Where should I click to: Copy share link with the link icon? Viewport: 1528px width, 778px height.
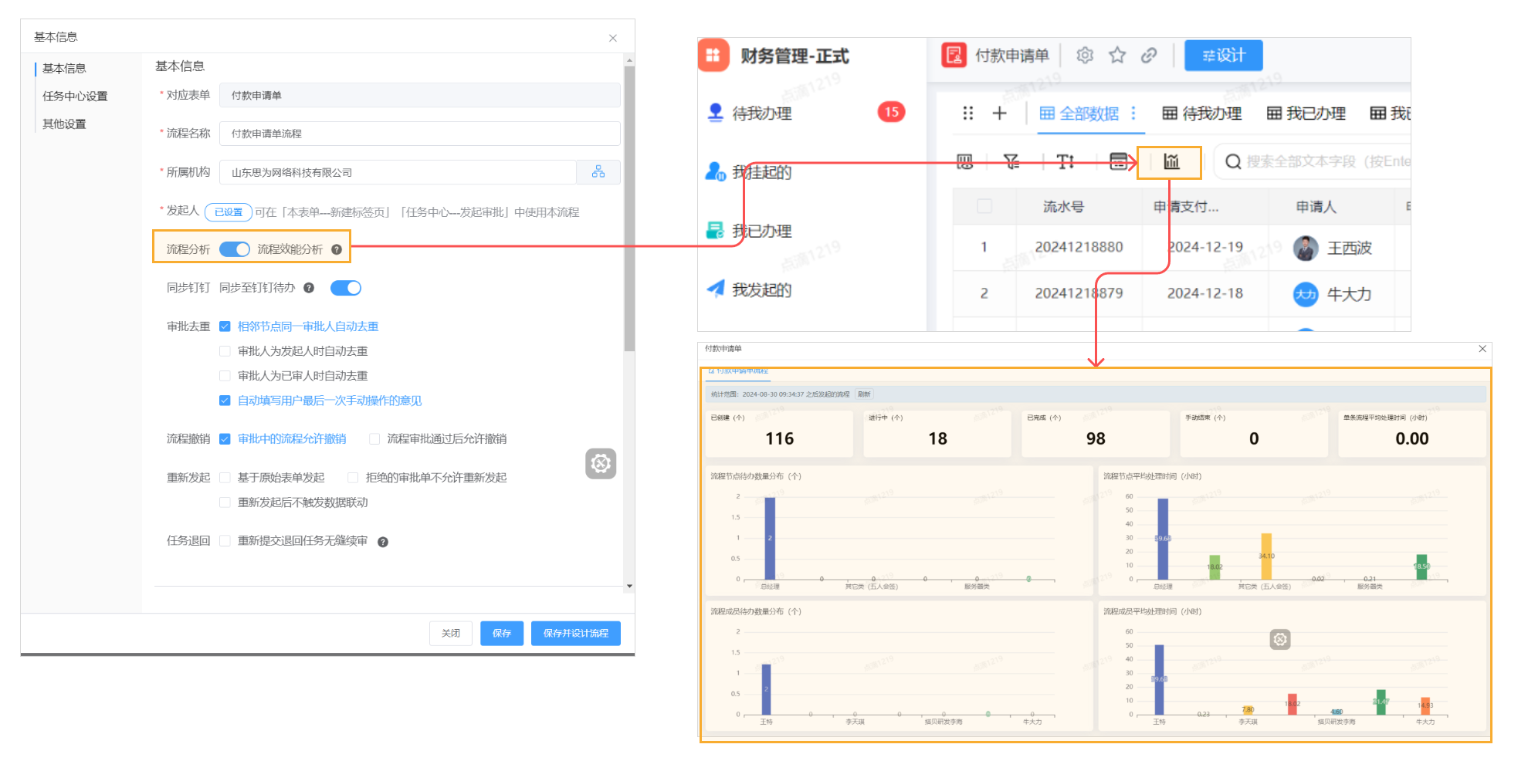[x=1150, y=55]
